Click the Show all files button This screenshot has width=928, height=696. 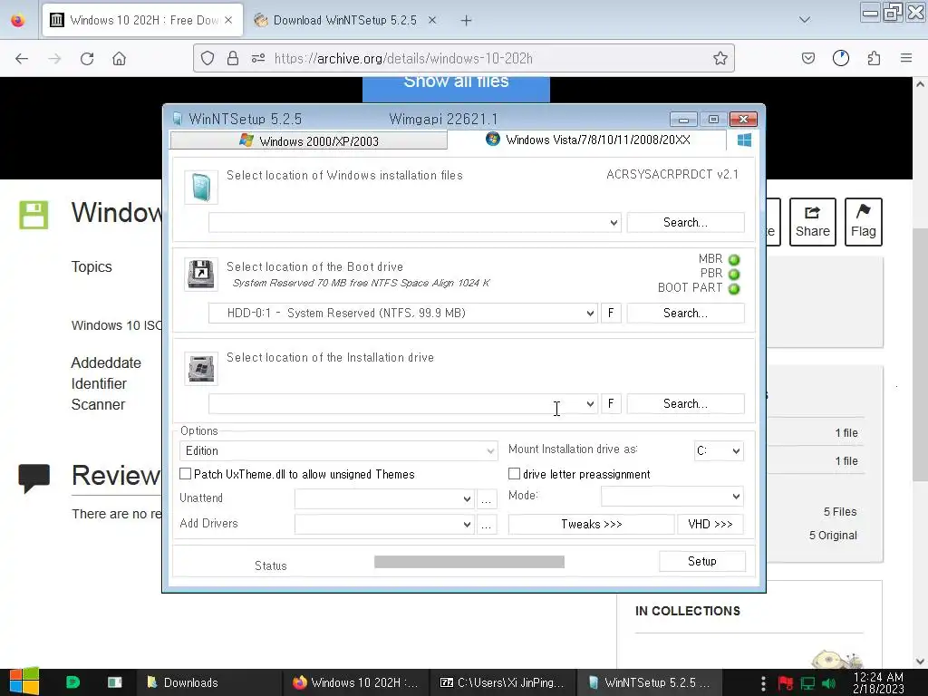pyautogui.click(x=456, y=89)
